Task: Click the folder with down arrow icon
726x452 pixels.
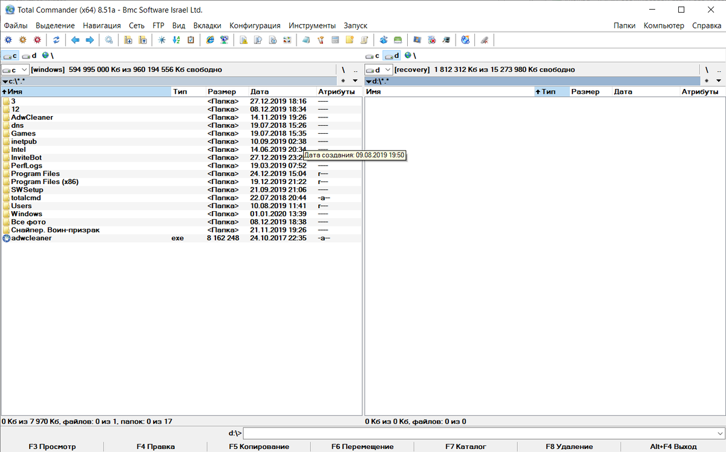Action: click(x=128, y=40)
